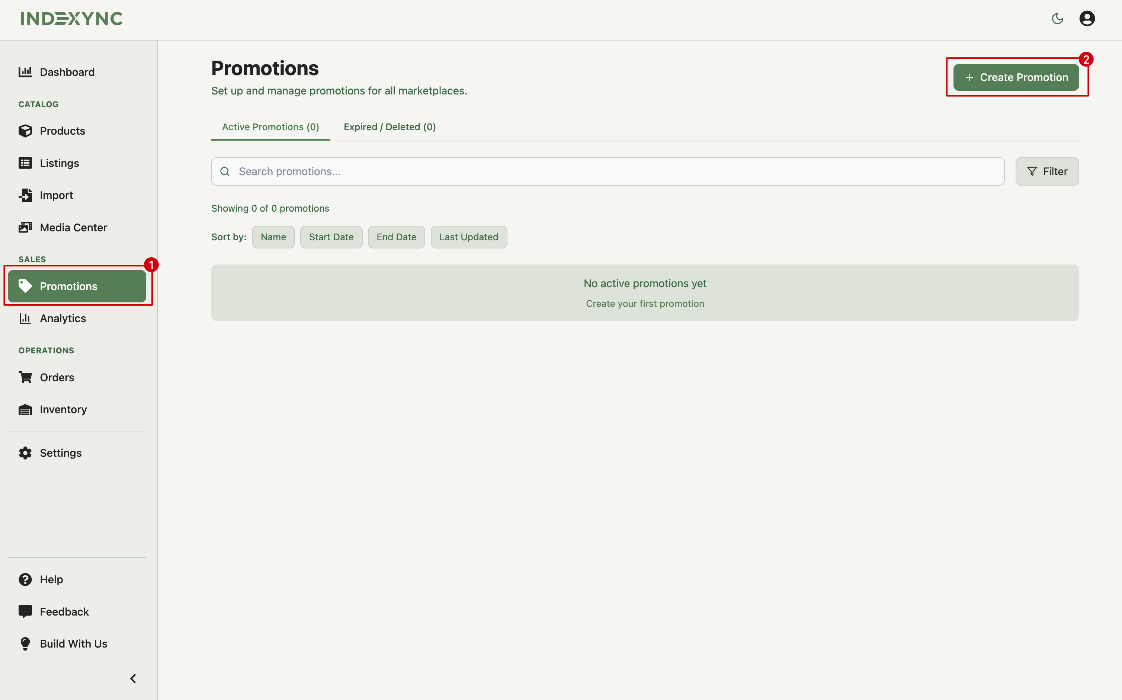The width and height of the screenshot is (1122, 700).
Task: Click the Listings list icon
Action: tap(25, 163)
